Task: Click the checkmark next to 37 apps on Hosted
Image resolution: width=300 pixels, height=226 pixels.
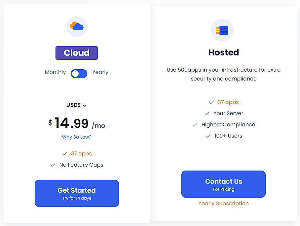Action: (x=211, y=102)
